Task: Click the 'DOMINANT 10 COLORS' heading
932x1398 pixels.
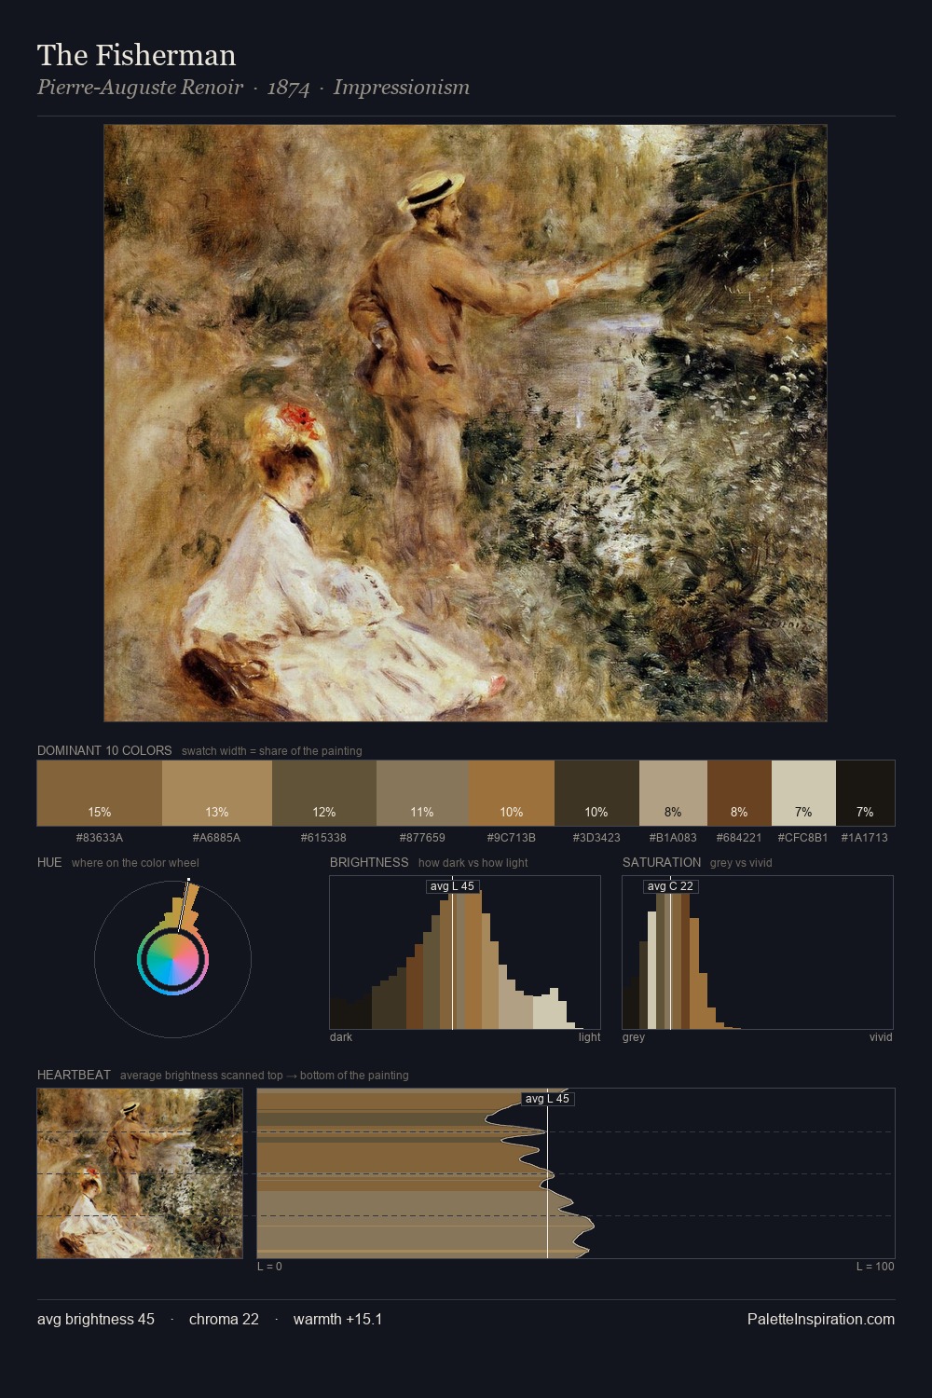Action: 104,750
